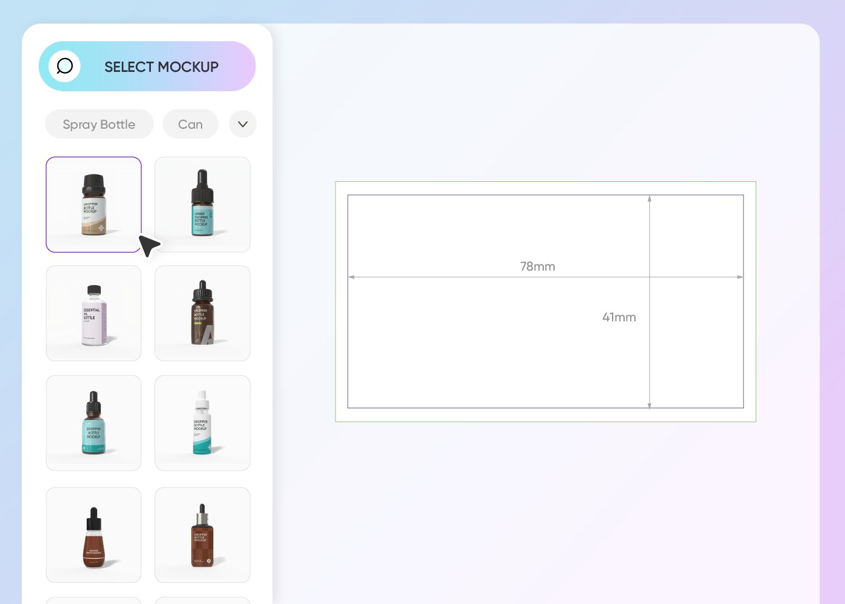Screen dimensions: 845x604
Task: Expand more categories with chevron button
Action: click(243, 124)
